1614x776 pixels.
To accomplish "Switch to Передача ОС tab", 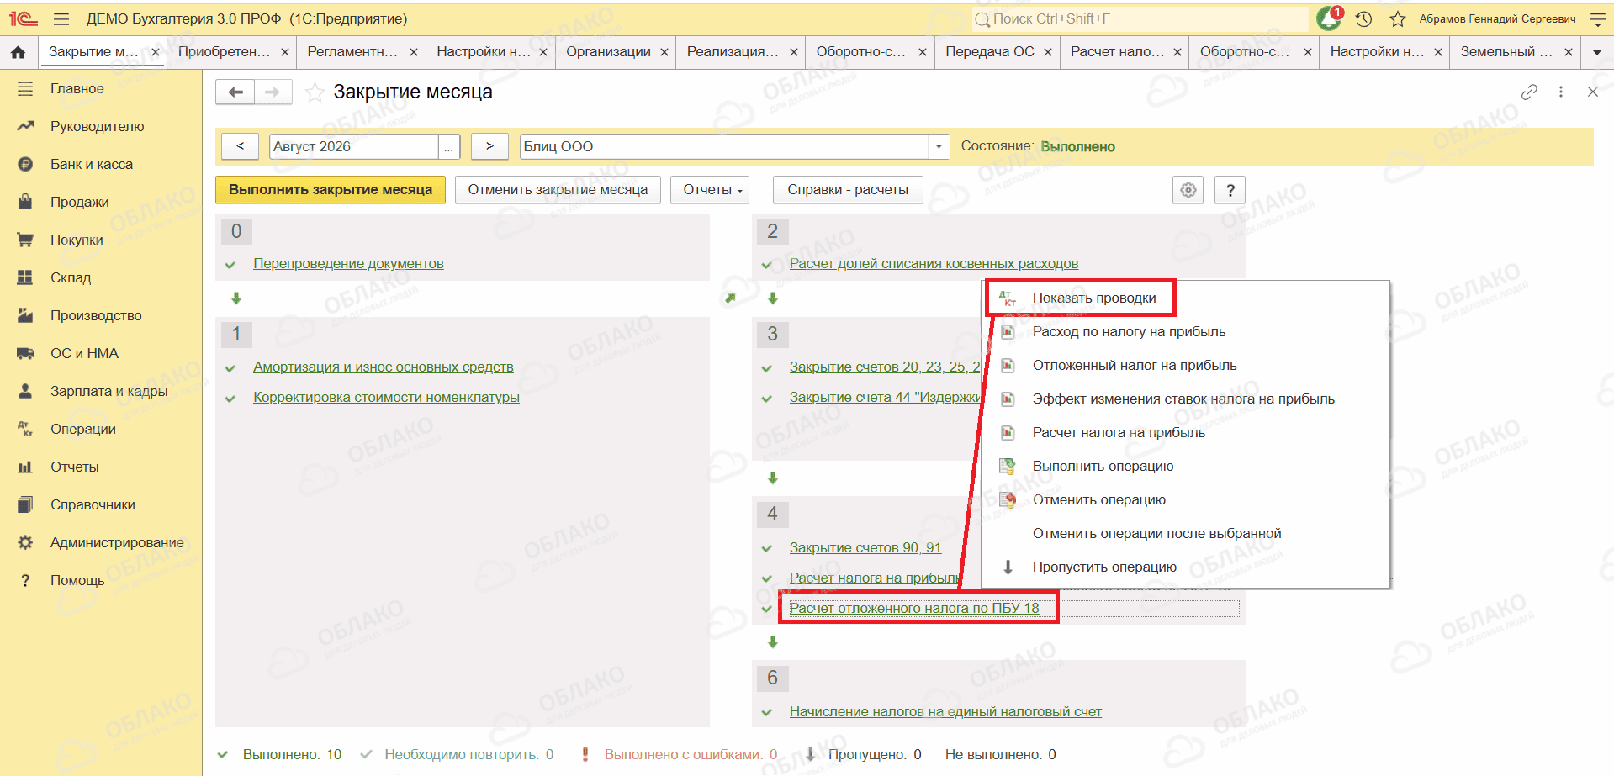I will [990, 52].
